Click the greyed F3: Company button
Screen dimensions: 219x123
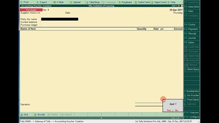click(192, 16)
